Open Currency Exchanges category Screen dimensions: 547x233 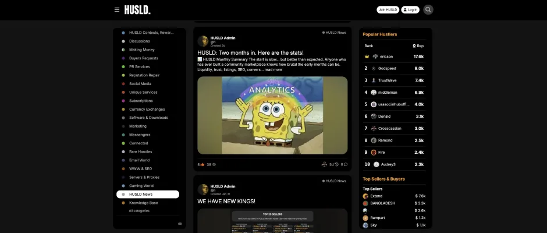[147, 109]
